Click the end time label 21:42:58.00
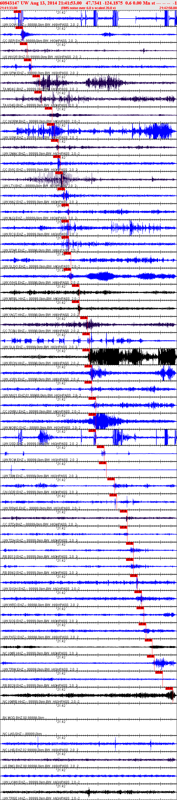 pyautogui.click(x=168, y=8)
